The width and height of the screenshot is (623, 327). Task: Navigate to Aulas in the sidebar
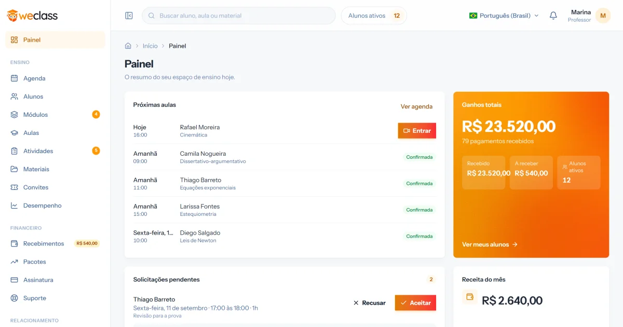pyautogui.click(x=55, y=133)
